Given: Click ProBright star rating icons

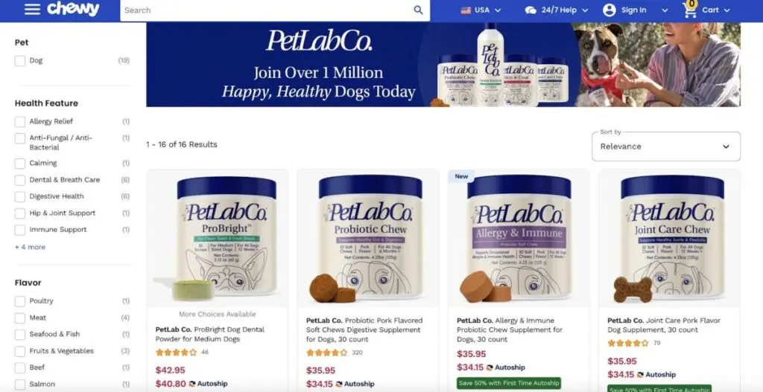Looking at the screenshot, I should (x=176, y=352).
